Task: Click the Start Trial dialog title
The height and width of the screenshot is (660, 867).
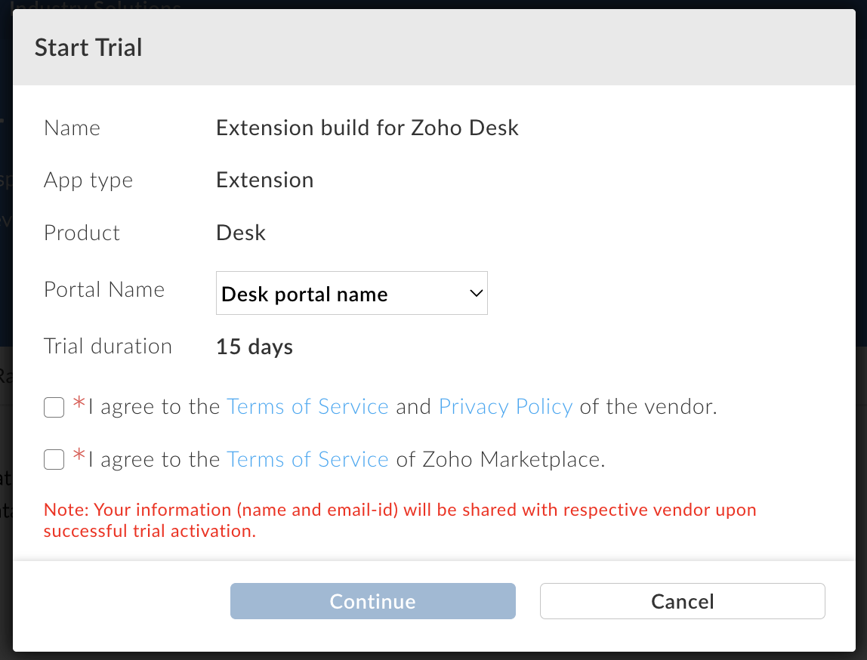Action: [88, 48]
